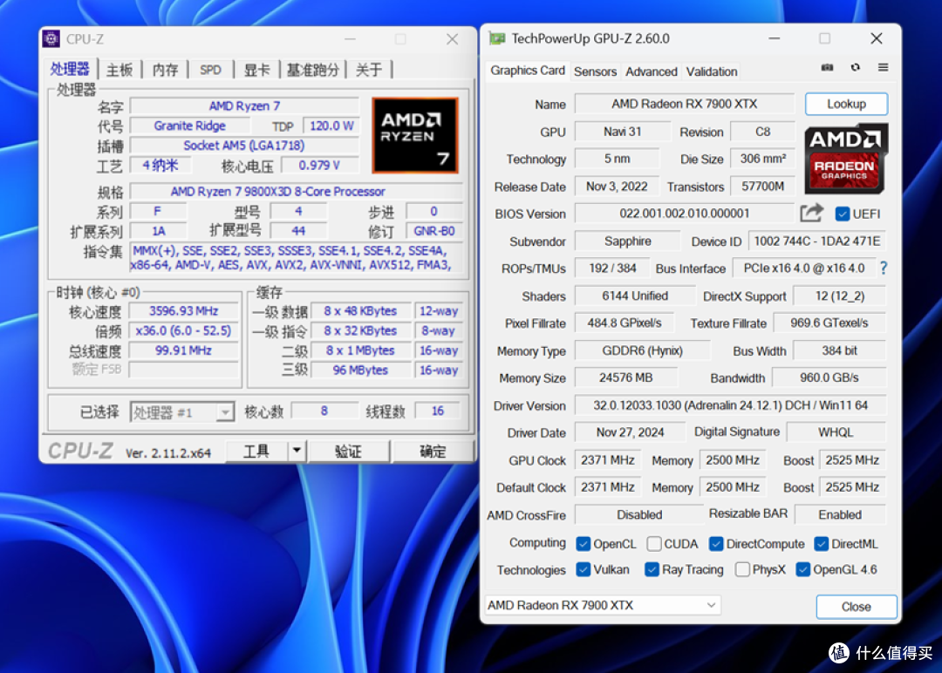Click the GPU Name field
This screenshot has width=942, height=673.
click(x=685, y=104)
